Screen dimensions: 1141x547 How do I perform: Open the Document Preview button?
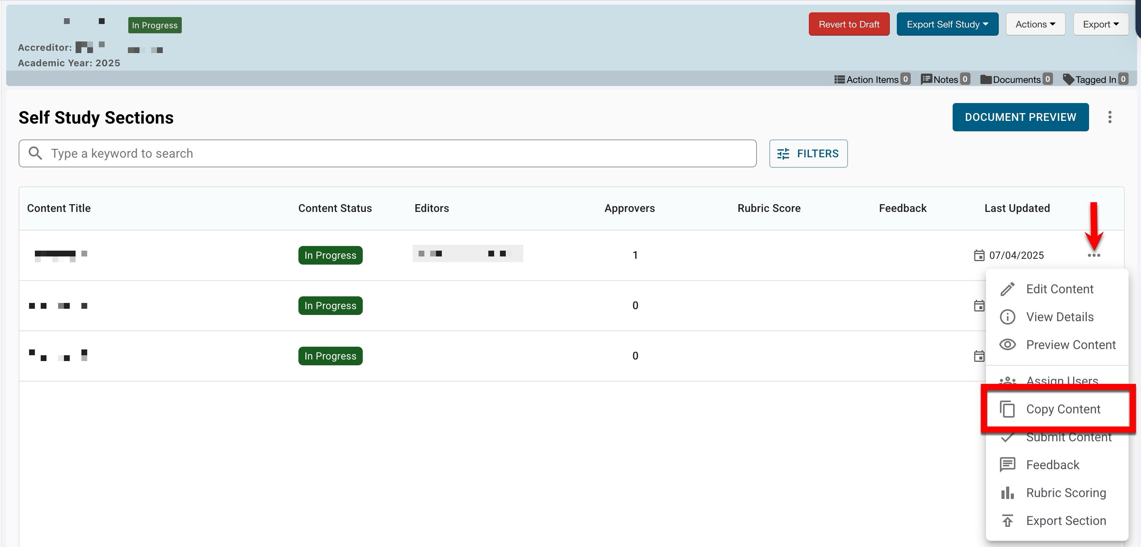tap(1020, 117)
